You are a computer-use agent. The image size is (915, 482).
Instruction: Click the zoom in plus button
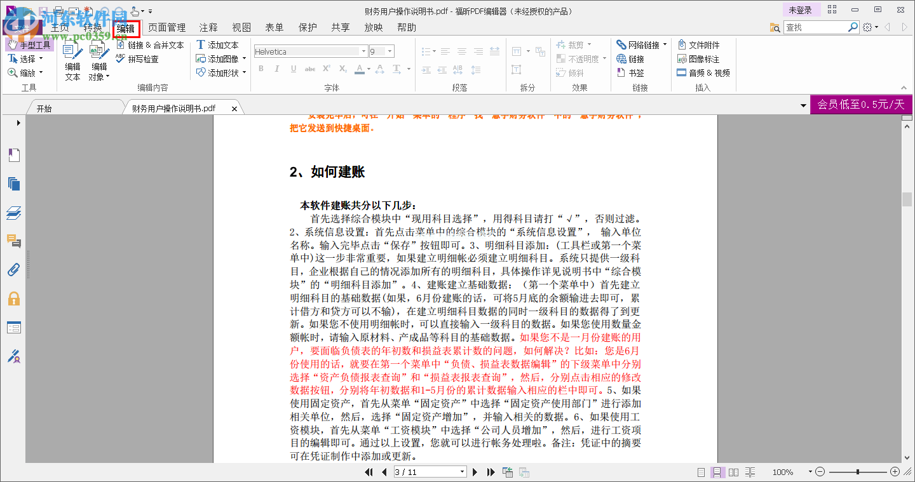coord(895,472)
